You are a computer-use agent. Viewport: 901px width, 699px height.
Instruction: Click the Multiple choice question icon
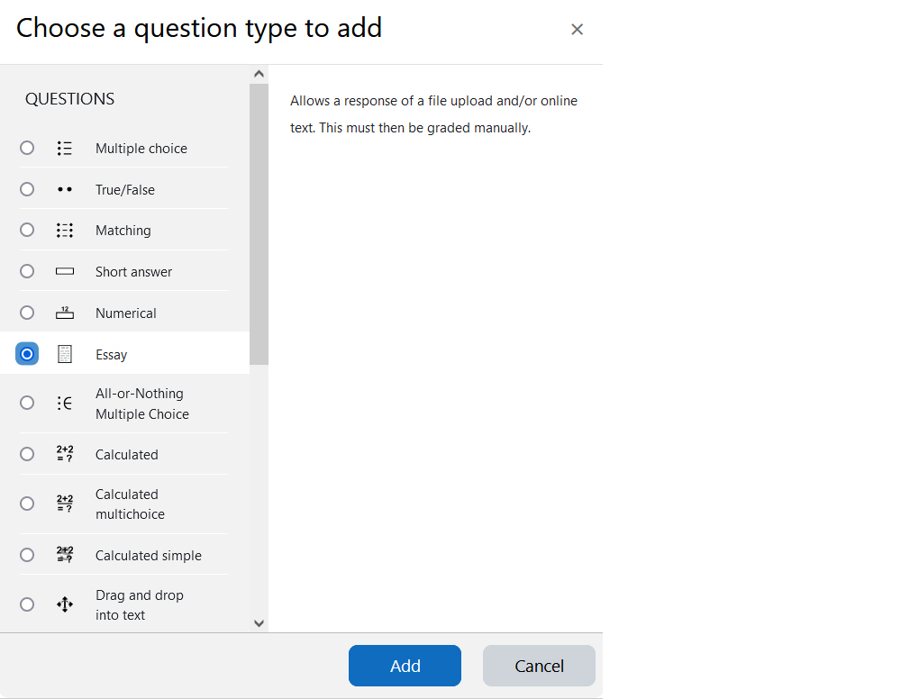coord(64,149)
